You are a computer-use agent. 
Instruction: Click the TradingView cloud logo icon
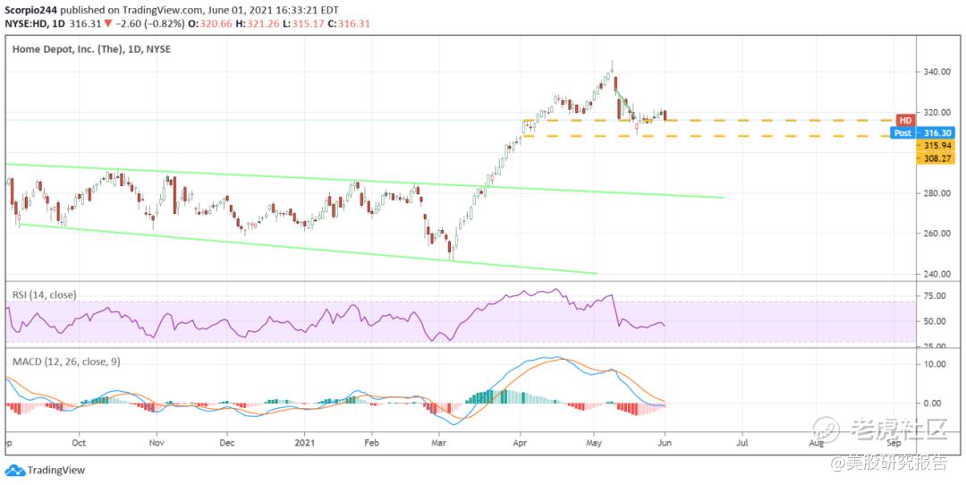click(x=15, y=470)
